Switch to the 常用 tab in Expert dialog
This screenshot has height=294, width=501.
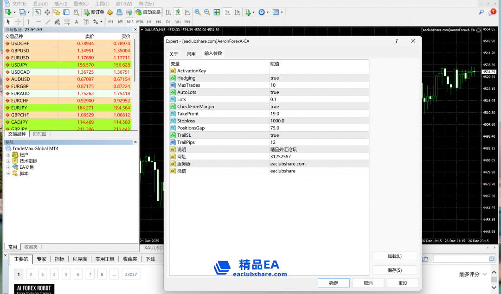pyautogui.click(x=191, y=54)
